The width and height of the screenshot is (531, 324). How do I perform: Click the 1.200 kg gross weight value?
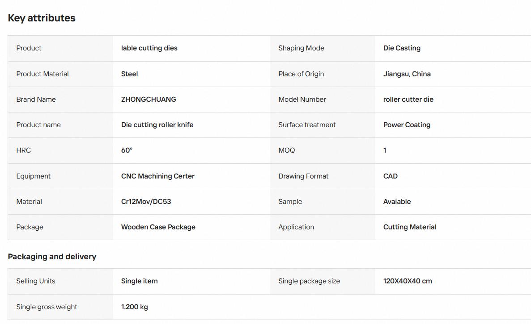coord(135,307)
